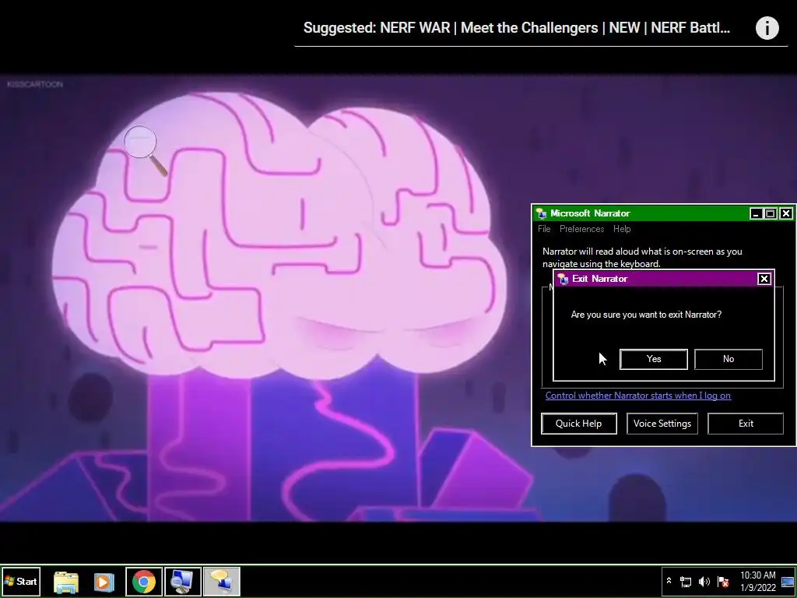Open the suggested NERF WAR video

click(x=517, y=28)
